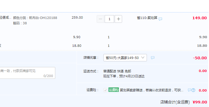Click green 运费险 badge
This screenshot has height=107, width=209.
pyautogui.click(x=114, y=90)
